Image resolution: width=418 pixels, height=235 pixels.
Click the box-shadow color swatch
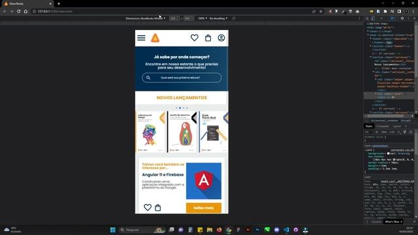click(x=394, y=159)
